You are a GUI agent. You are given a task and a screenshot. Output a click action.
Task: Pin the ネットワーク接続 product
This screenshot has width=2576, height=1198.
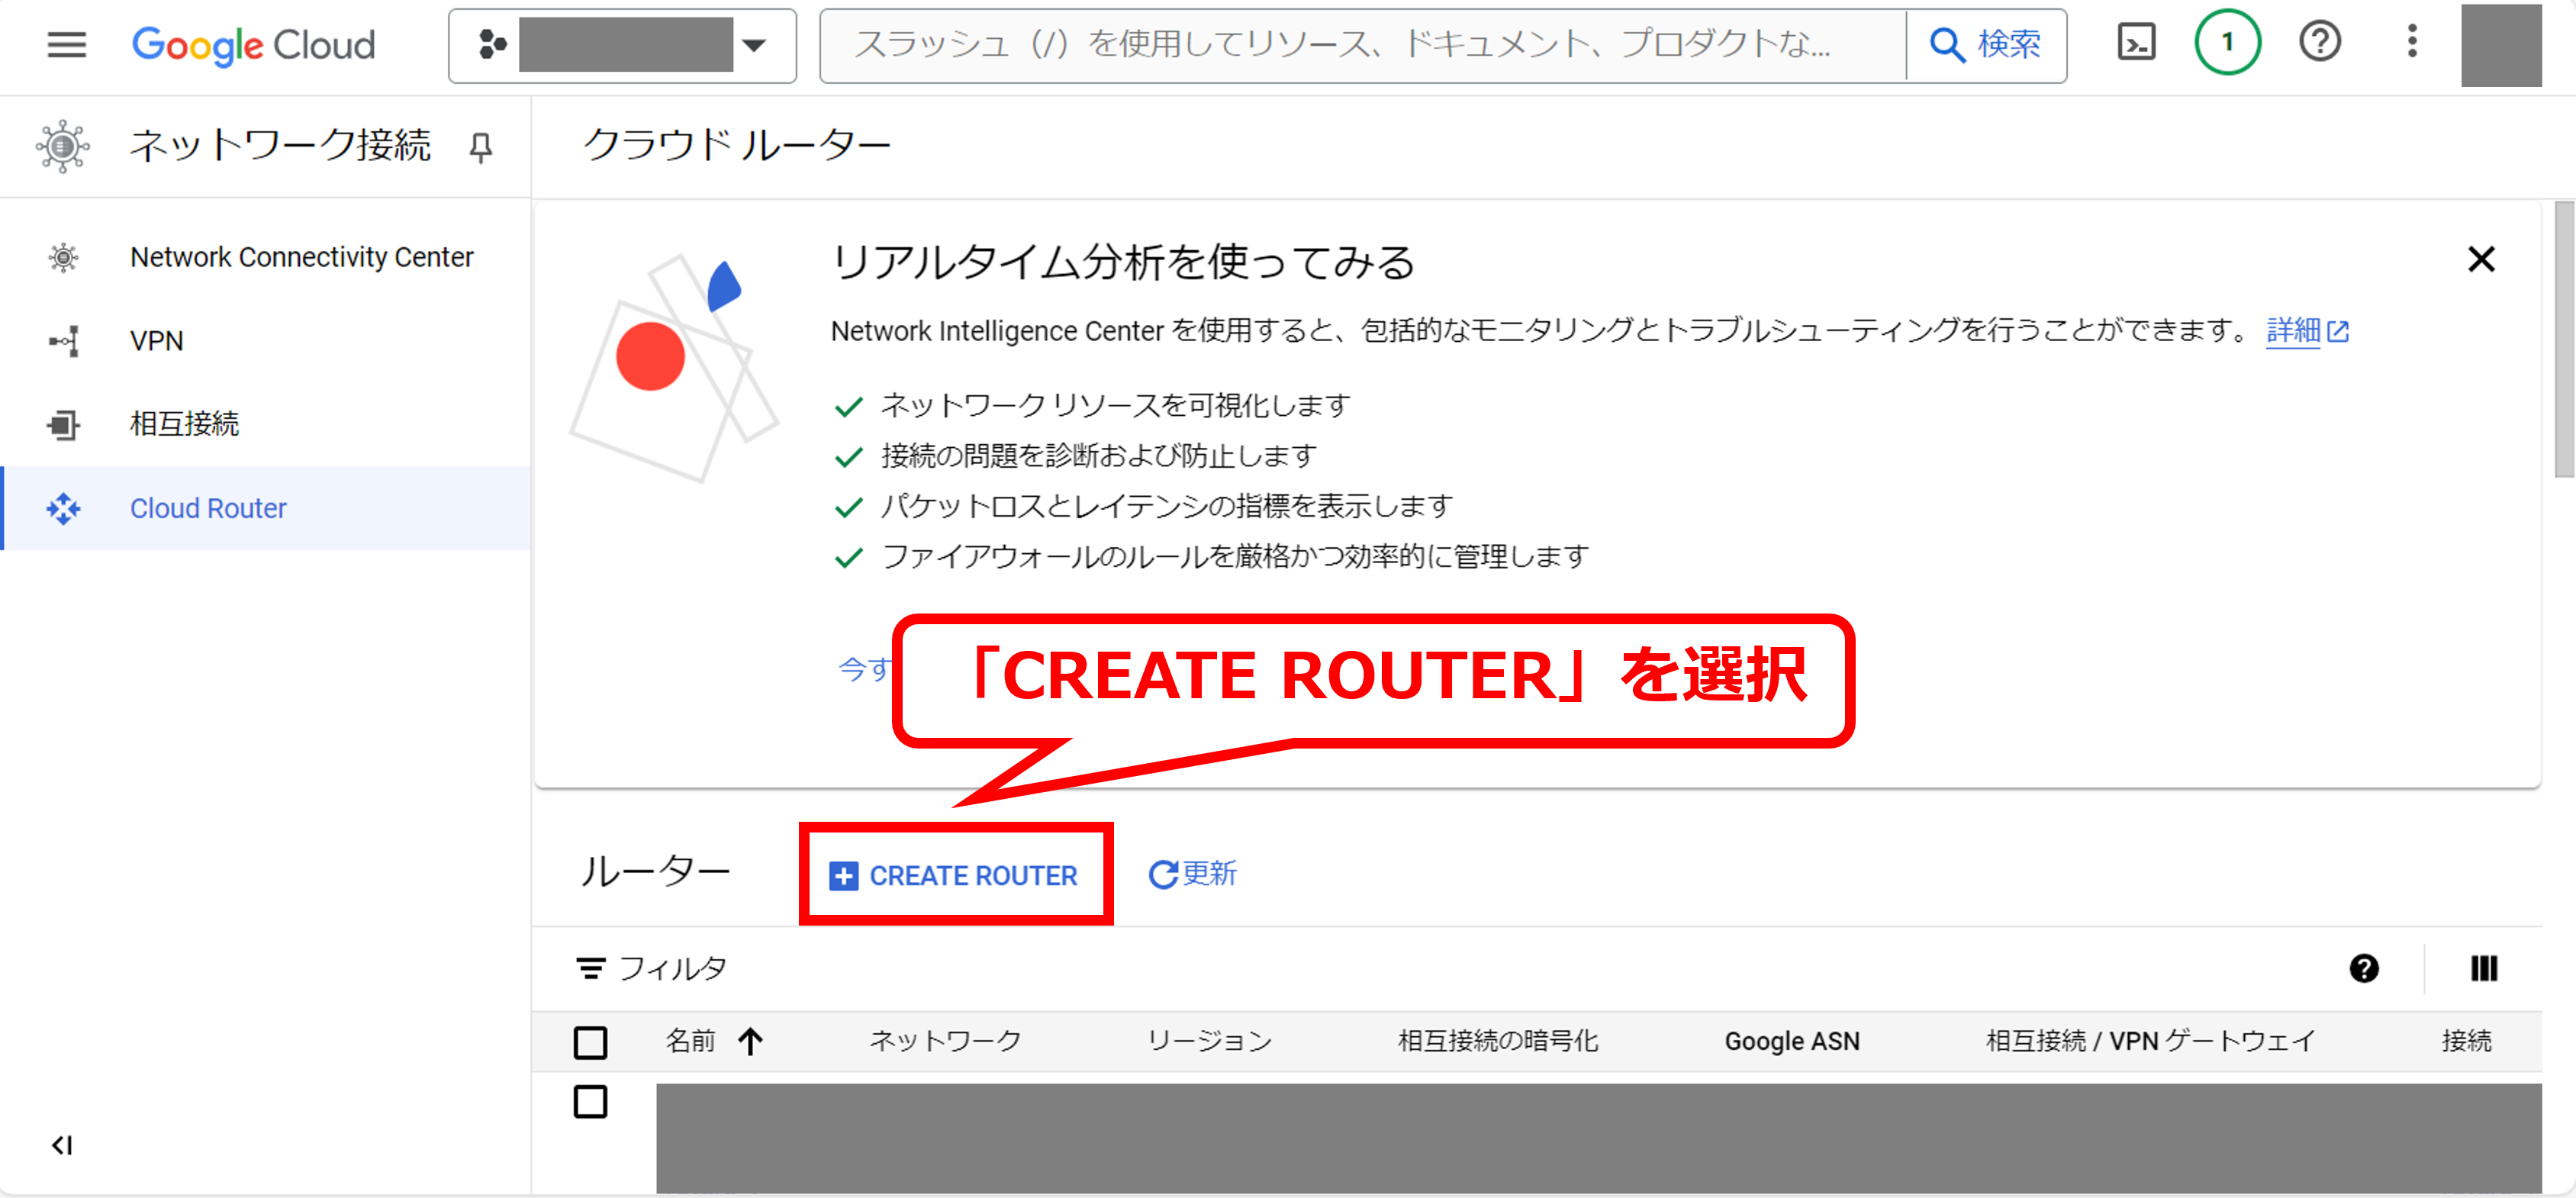point(481,147)
